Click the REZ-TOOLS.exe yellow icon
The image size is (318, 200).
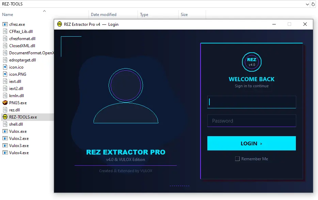click(x=5, y=117)
